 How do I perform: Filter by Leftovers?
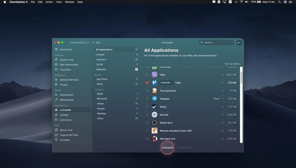coord(116,59)
